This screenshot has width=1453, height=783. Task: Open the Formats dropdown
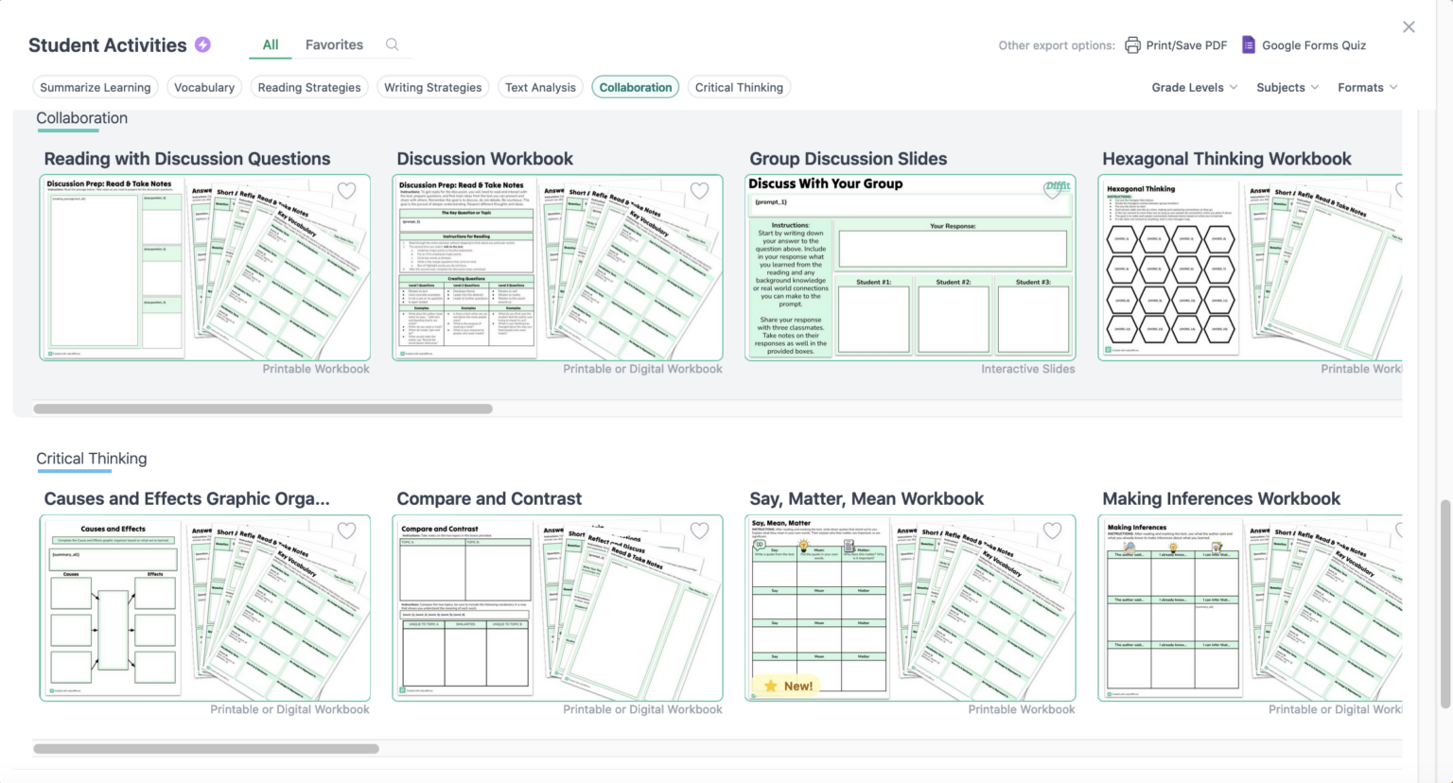tap(1366, 87)
